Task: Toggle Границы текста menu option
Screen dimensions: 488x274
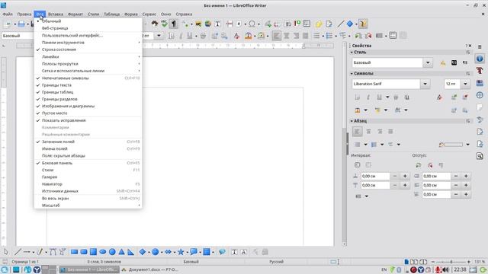Action: (x=88, y=85)
